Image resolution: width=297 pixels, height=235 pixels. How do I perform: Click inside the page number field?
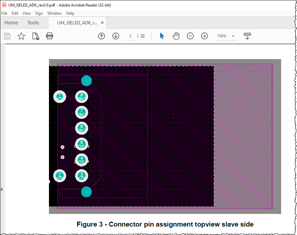point(131,36)
